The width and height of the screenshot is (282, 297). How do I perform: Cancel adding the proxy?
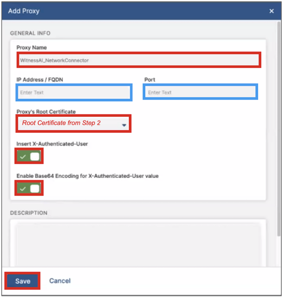click(60, 281)
